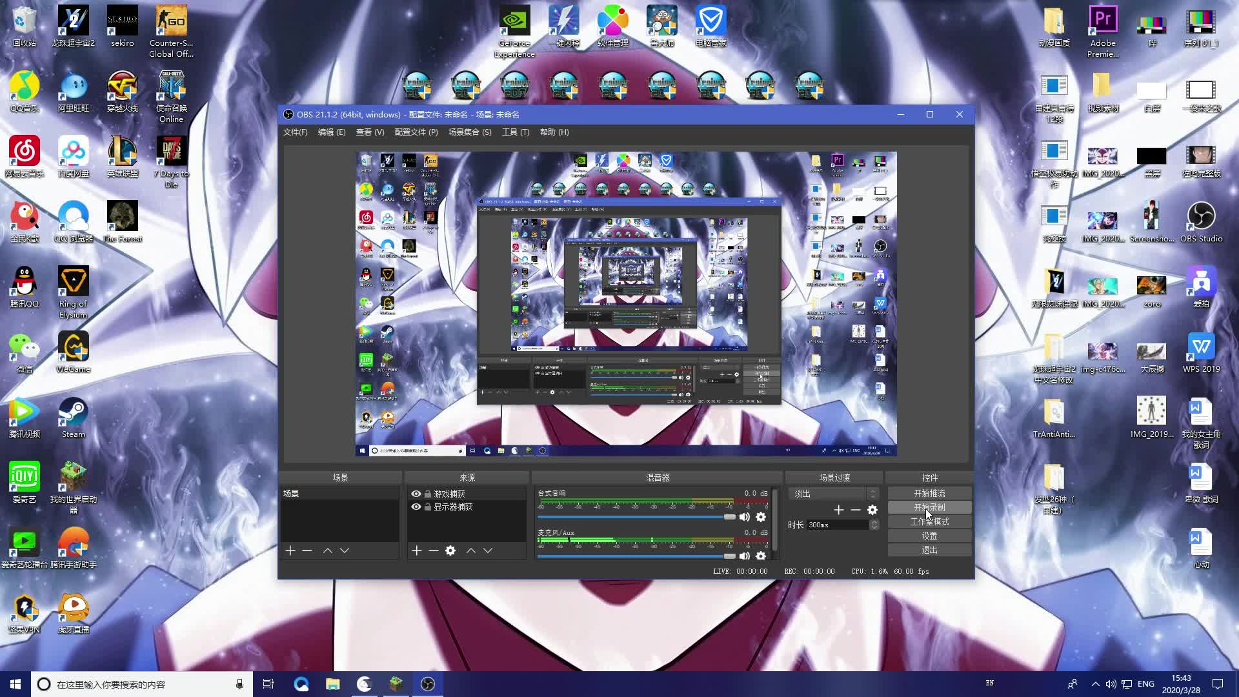Adjust the 时长 duration stepper arrows
This screenshot has height=697, width=1239.
point(874,525)
